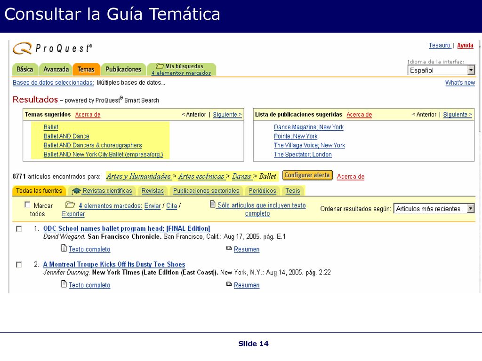The height and width of the screenshot is (361, 482).
Task: Filter by Tesis tab
Action: [293, 191]
